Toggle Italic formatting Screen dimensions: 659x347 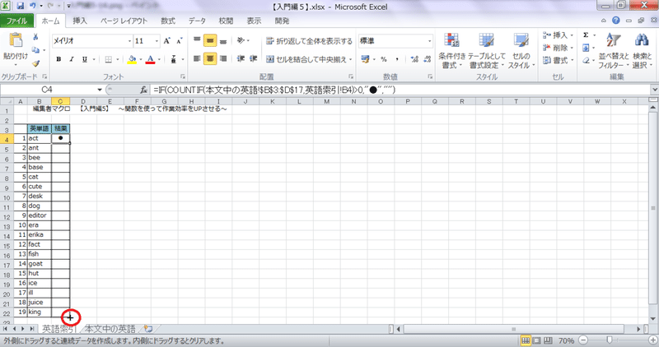[72, 59]
